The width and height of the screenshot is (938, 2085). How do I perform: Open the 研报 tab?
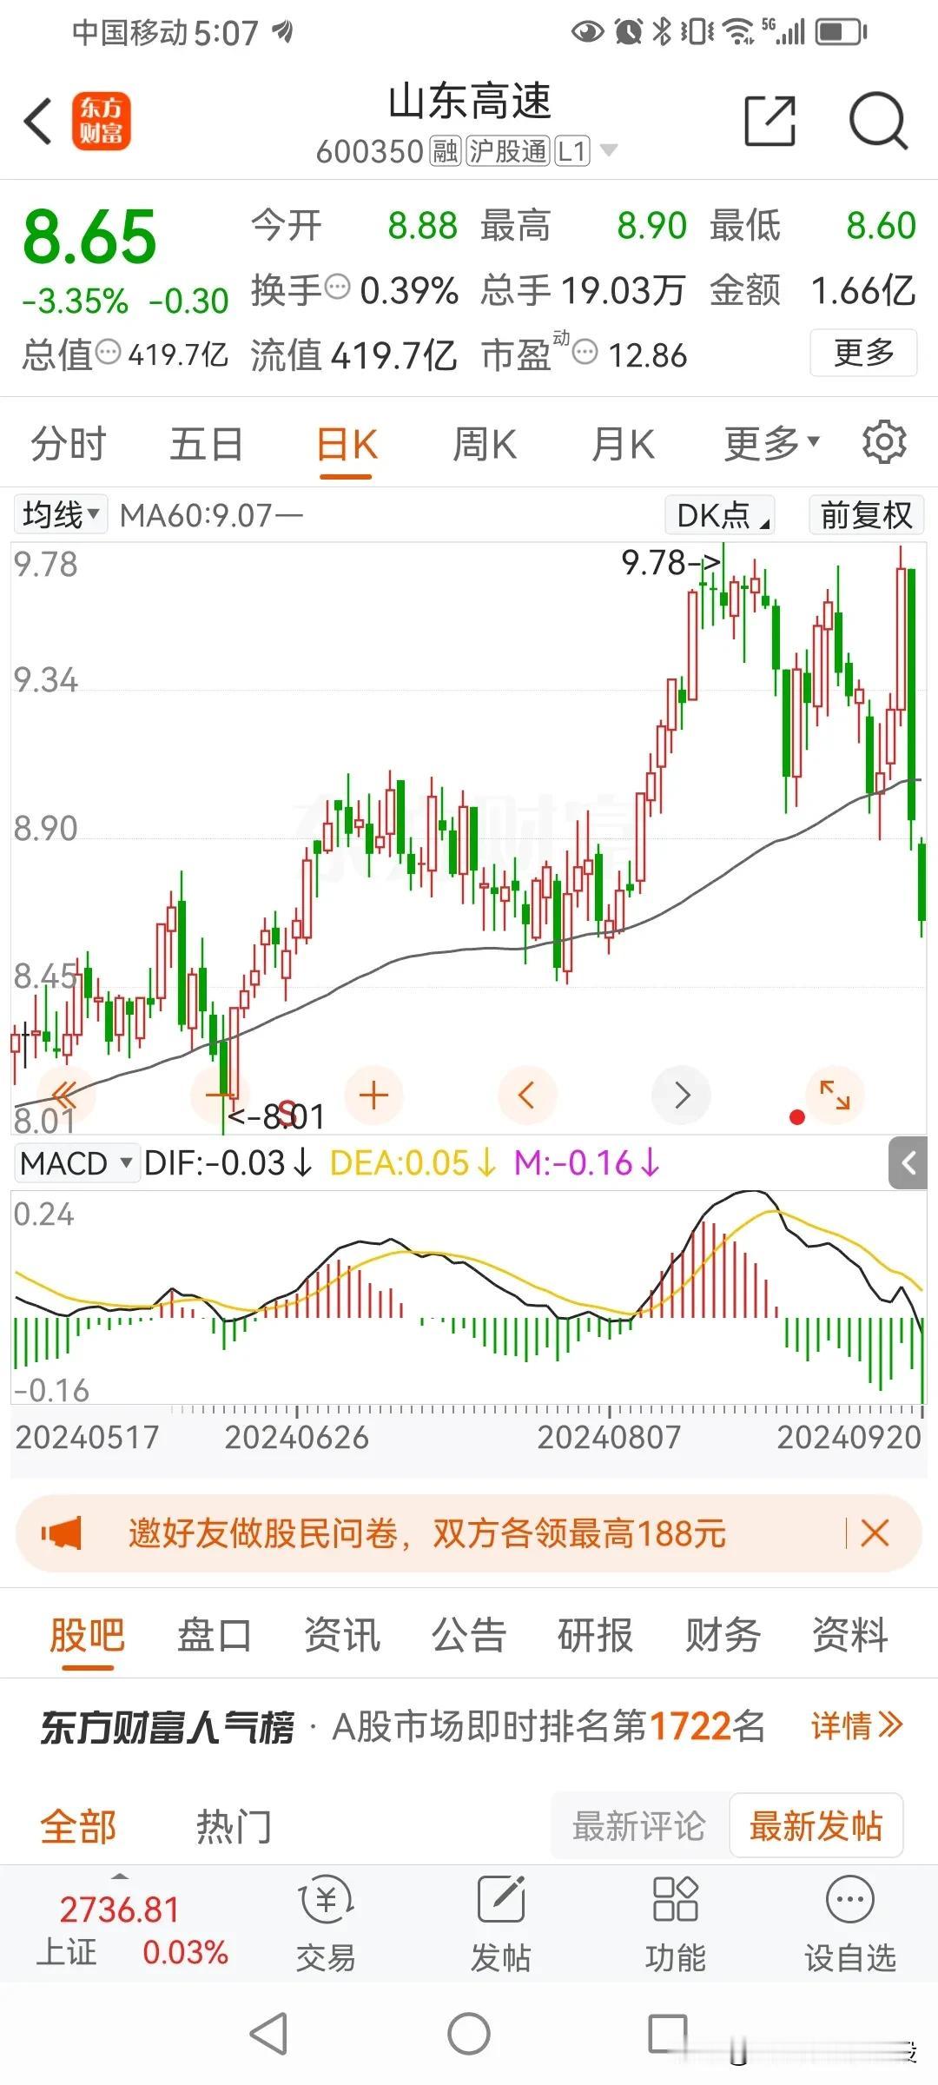coord(595,1635)
